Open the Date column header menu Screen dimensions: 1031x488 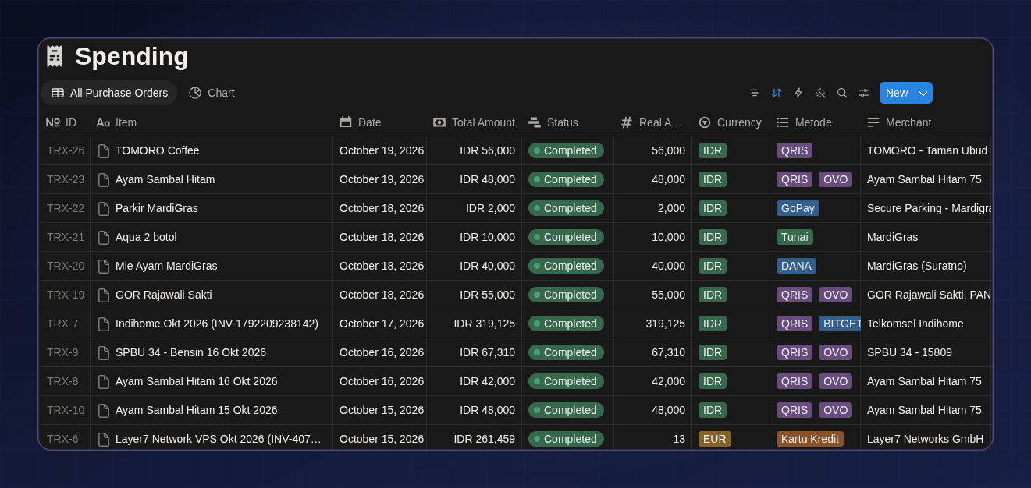click(379, 122)
